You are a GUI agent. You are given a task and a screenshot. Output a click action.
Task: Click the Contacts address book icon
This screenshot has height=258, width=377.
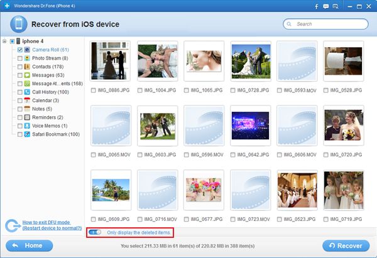click(x=27, y=67)
